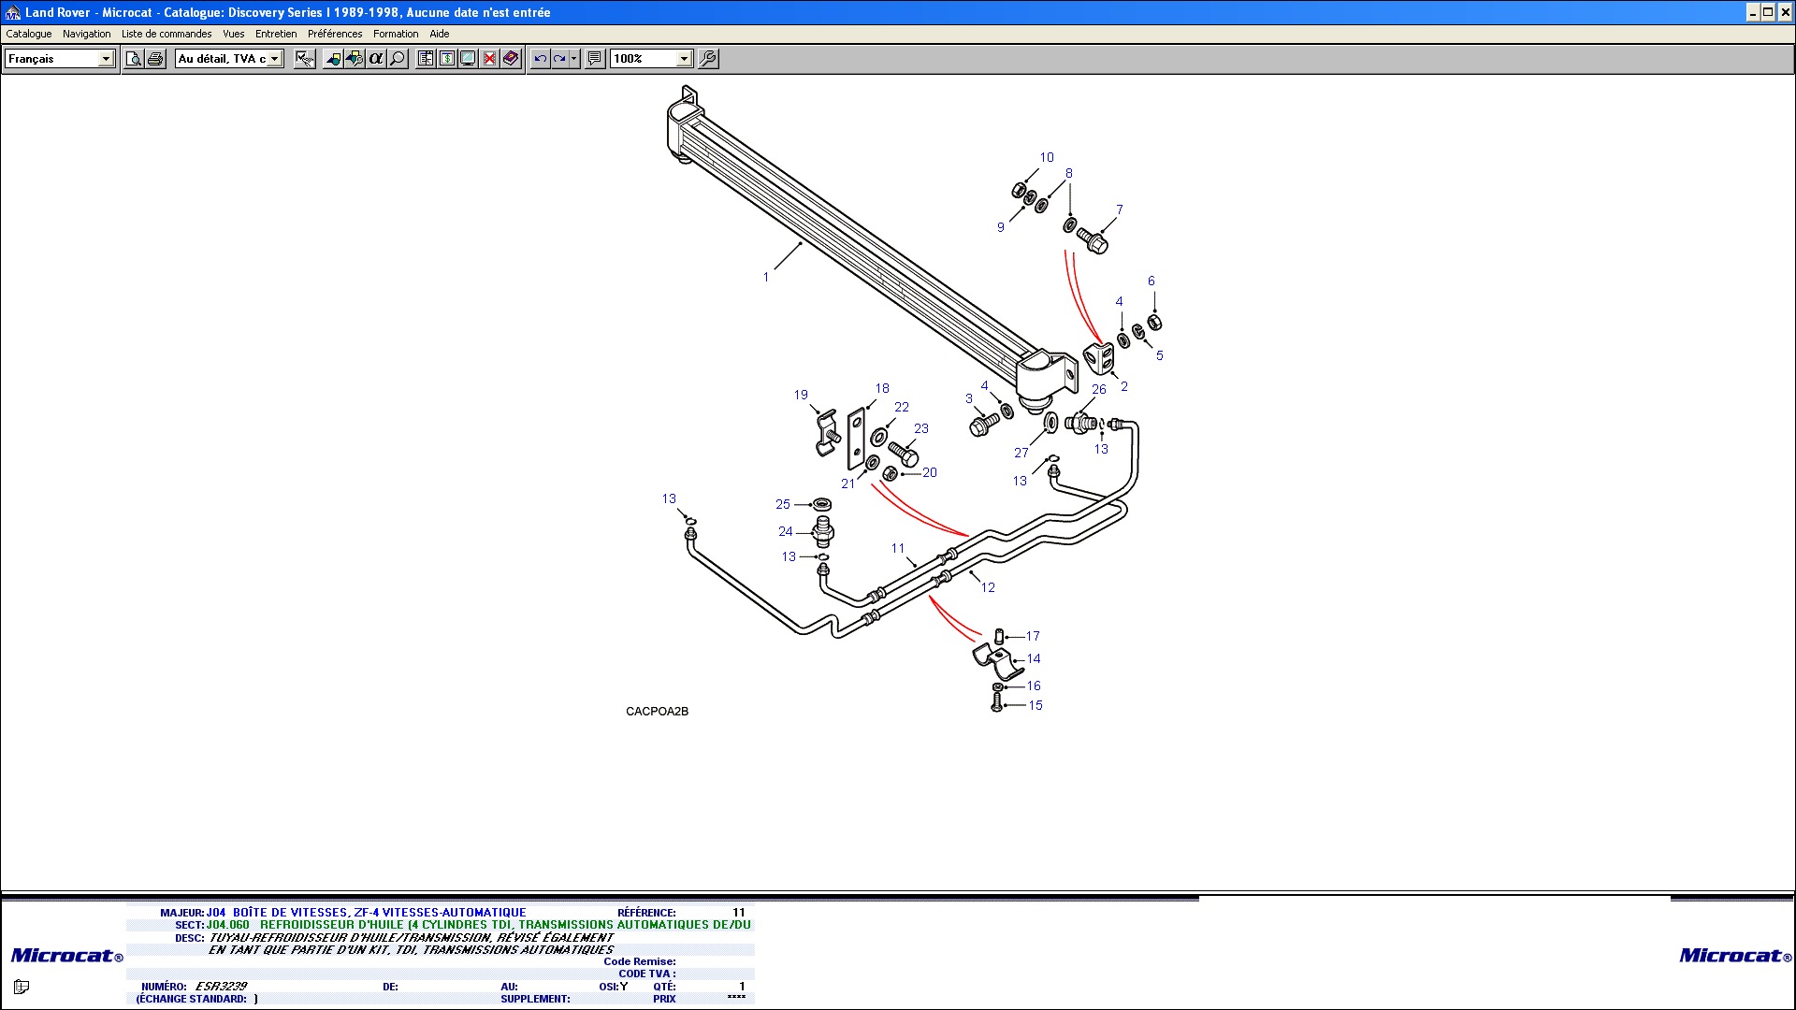Click the alpha search icon
The image size is (1796, 1010).
[376, 59]
